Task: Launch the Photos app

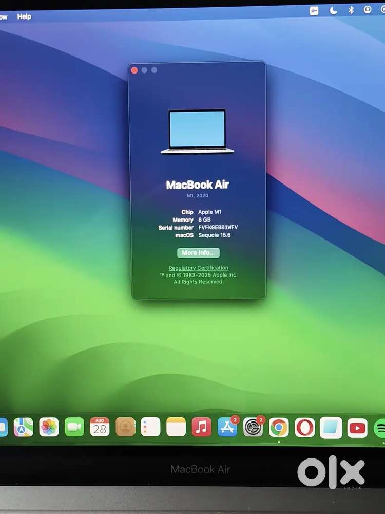Action: pos(49,427)
